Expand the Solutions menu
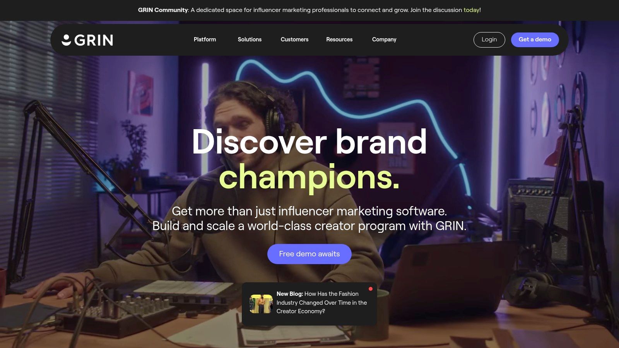Screen dimensions: 619x348 250,39
